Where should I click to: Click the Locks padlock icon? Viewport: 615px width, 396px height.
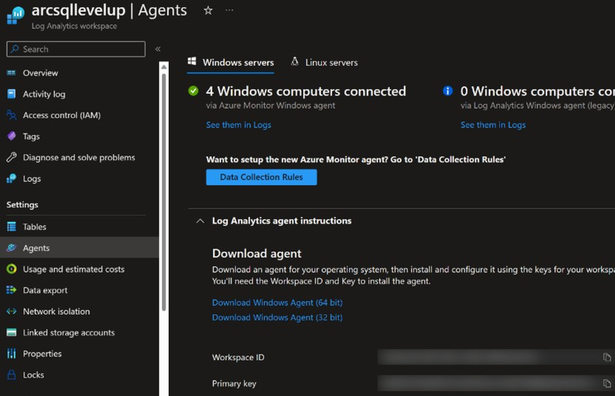pos(11,375)
